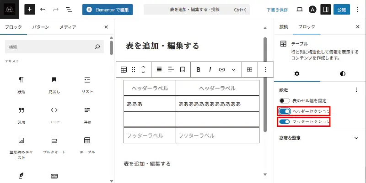Toggle 表のセル幅を固定 switch
The width and height of the screenshot is (366, 183).
click(x=285, y=100)
